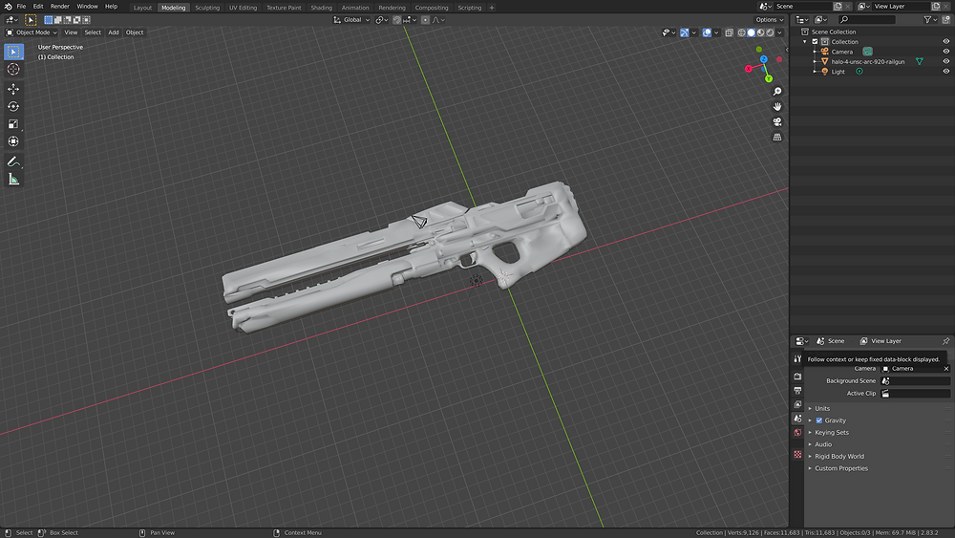Open the Global transform orientation dropdown
The image size is (955, 538).
(x=351, y=20)
